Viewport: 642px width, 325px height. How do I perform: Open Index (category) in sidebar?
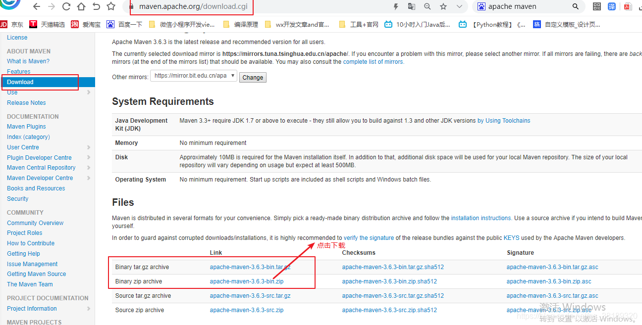coord(28,137)
